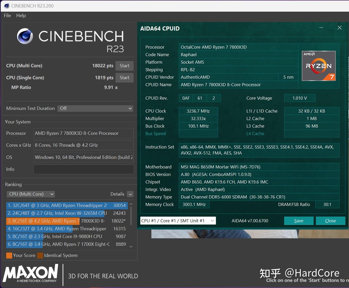The height and width of the screenshot is (288, 349).
Task: Click the ranking list scroll down arrow
Action: tap(131, 247)
